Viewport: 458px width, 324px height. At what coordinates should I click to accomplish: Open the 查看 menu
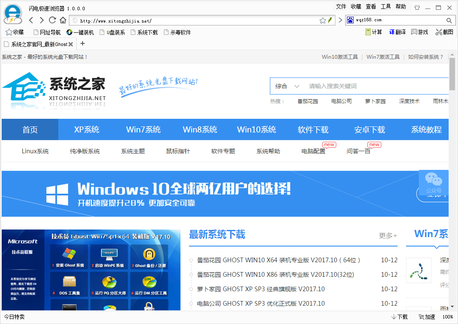pyautogui.click(x=371, y=7)
